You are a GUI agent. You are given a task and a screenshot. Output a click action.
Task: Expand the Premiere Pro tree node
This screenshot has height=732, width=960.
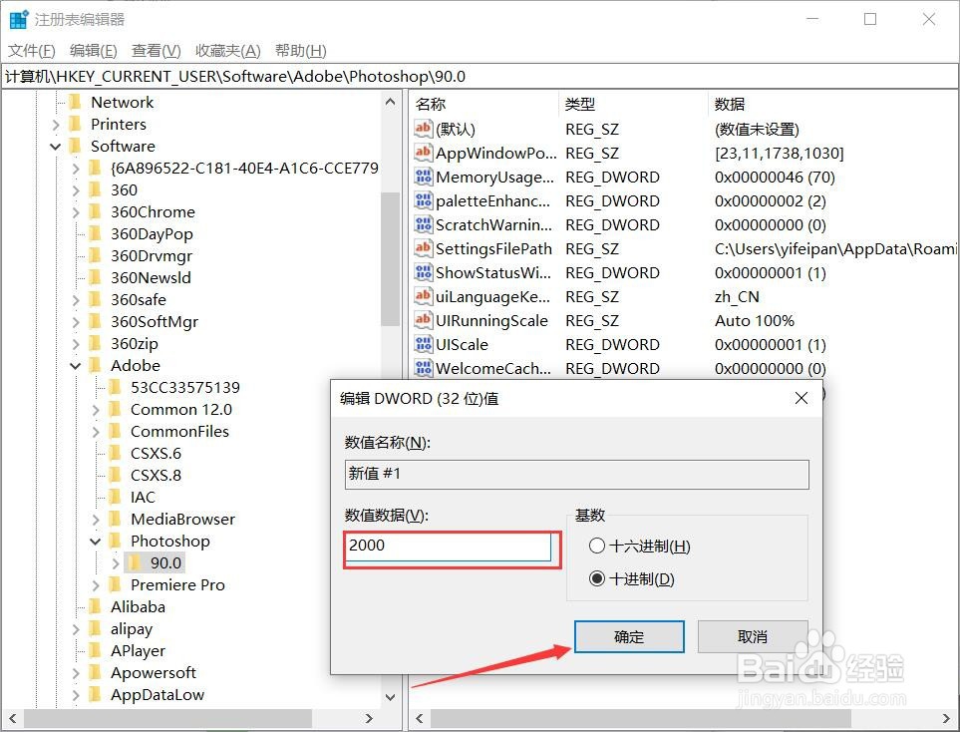click(x=95, y=585)
